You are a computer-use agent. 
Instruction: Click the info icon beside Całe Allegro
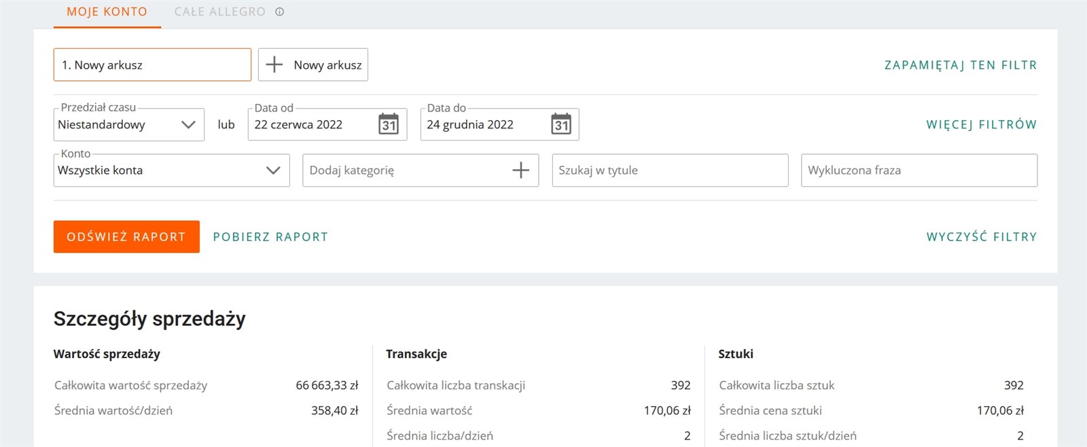(279, 12)
